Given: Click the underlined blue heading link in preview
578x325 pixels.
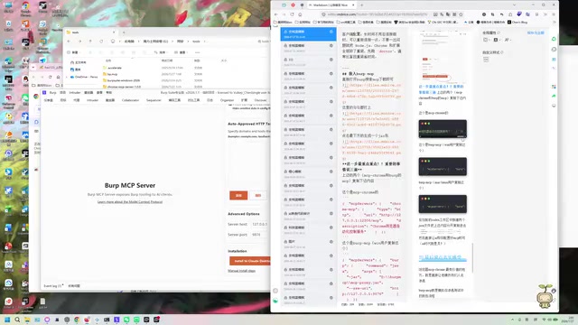Looking at the screenshot, I should point(443,257).
